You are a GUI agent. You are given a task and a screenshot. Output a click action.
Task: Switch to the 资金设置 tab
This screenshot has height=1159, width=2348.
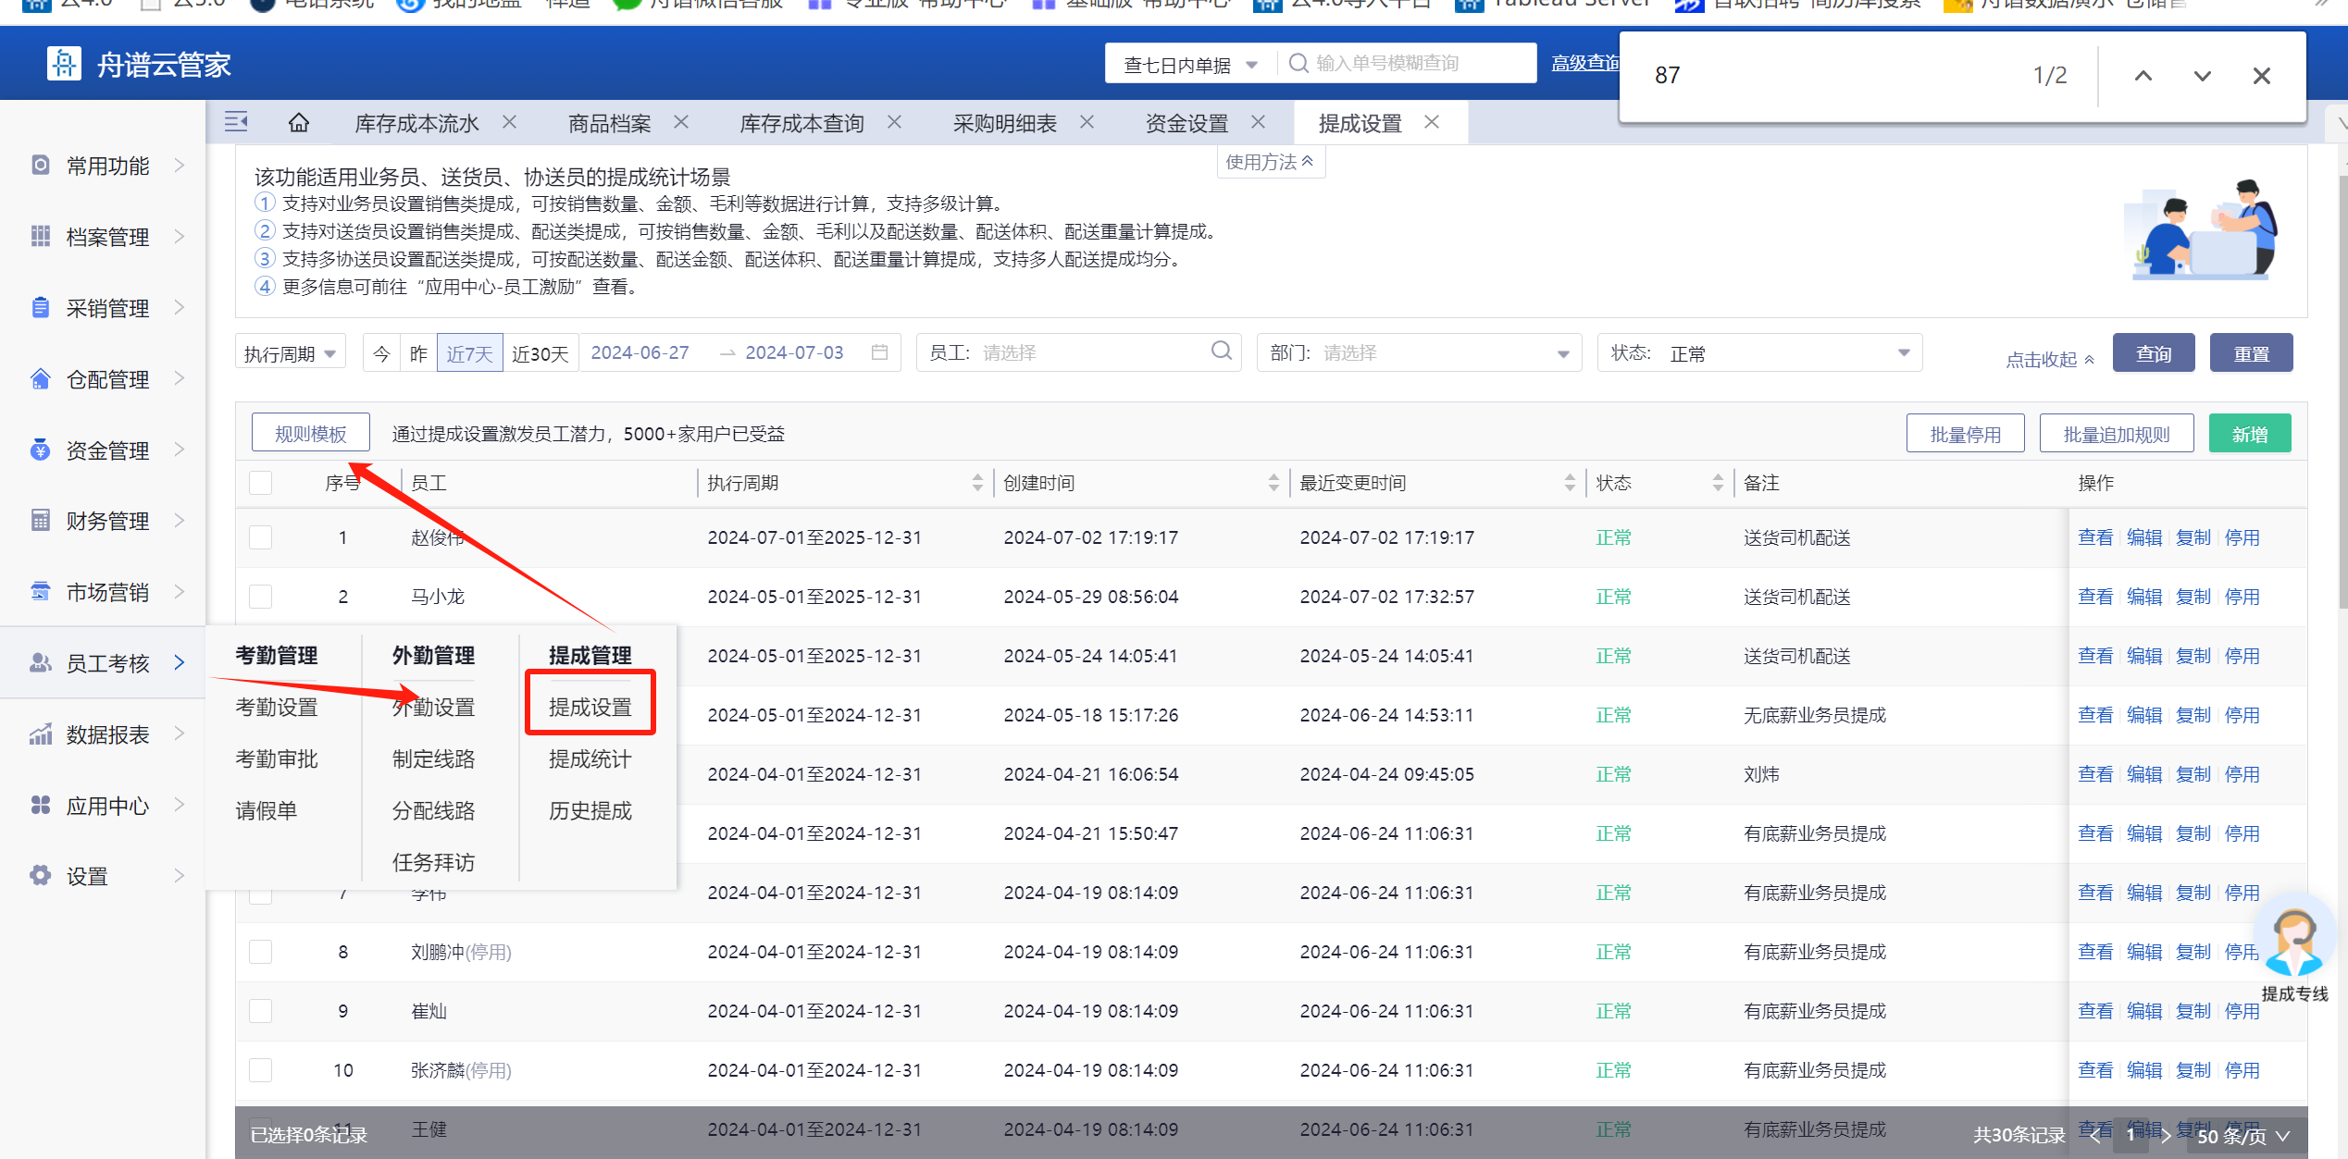point(1186,123)
